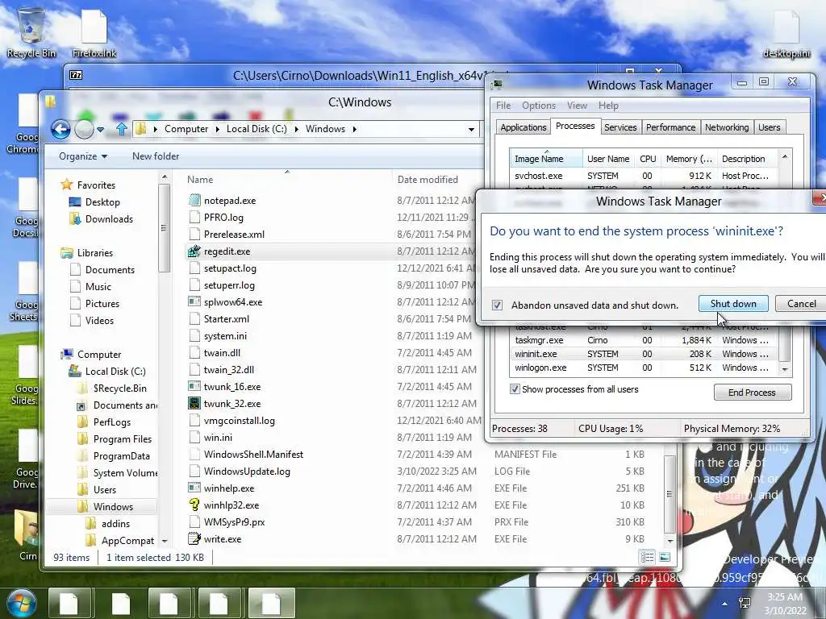Select the write.exe file icon
The height and width of the screenshot is (619, 826).
[194, 539]
